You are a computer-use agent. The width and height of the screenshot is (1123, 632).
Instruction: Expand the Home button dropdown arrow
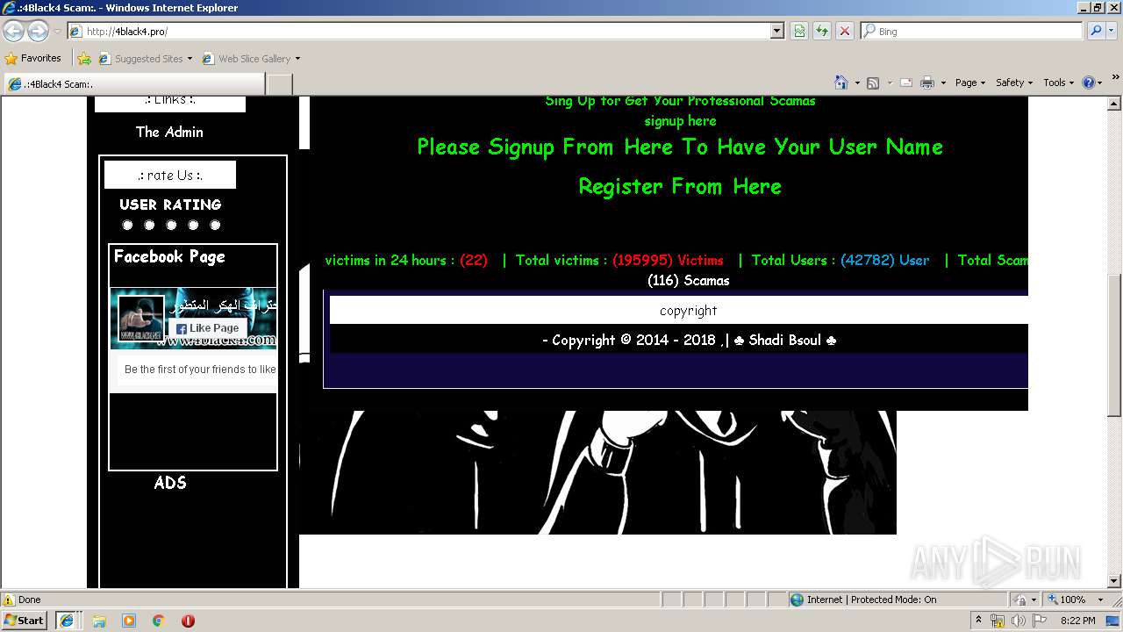coord(857,83)
